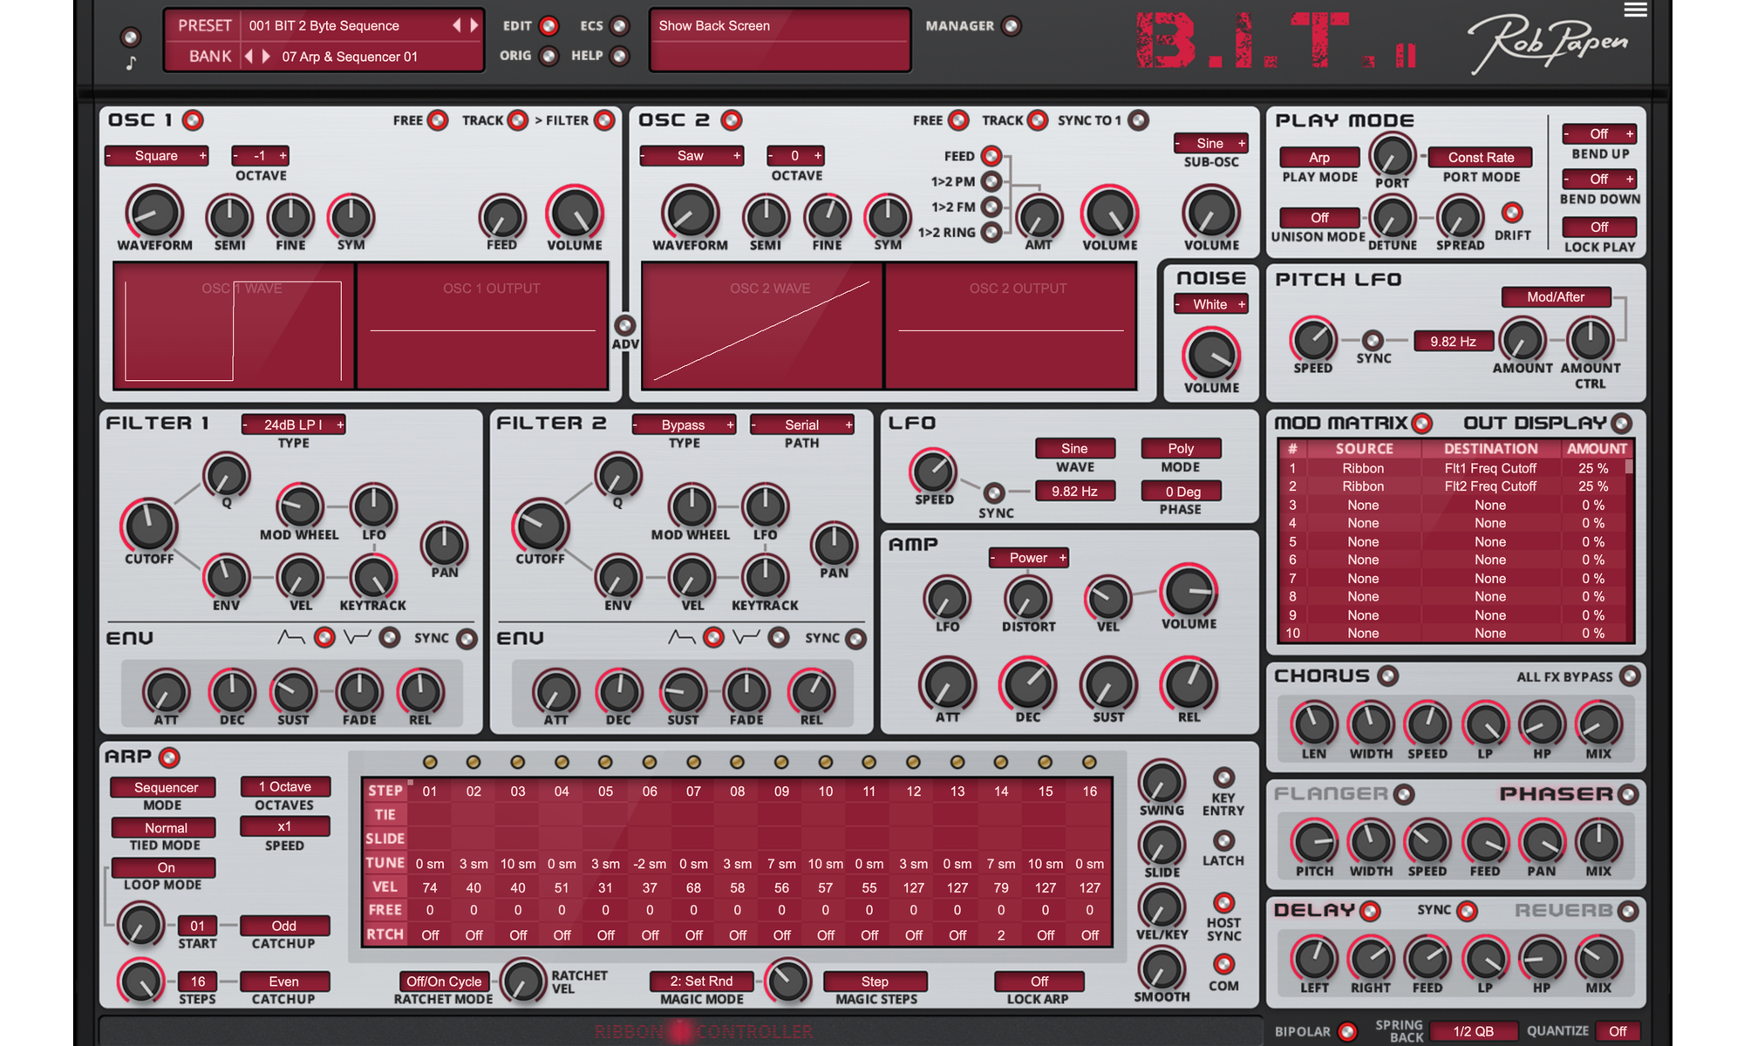1744x1046 pixels.
Task: Enable the Chorus effect
Action: click(x=1388, y=676)
